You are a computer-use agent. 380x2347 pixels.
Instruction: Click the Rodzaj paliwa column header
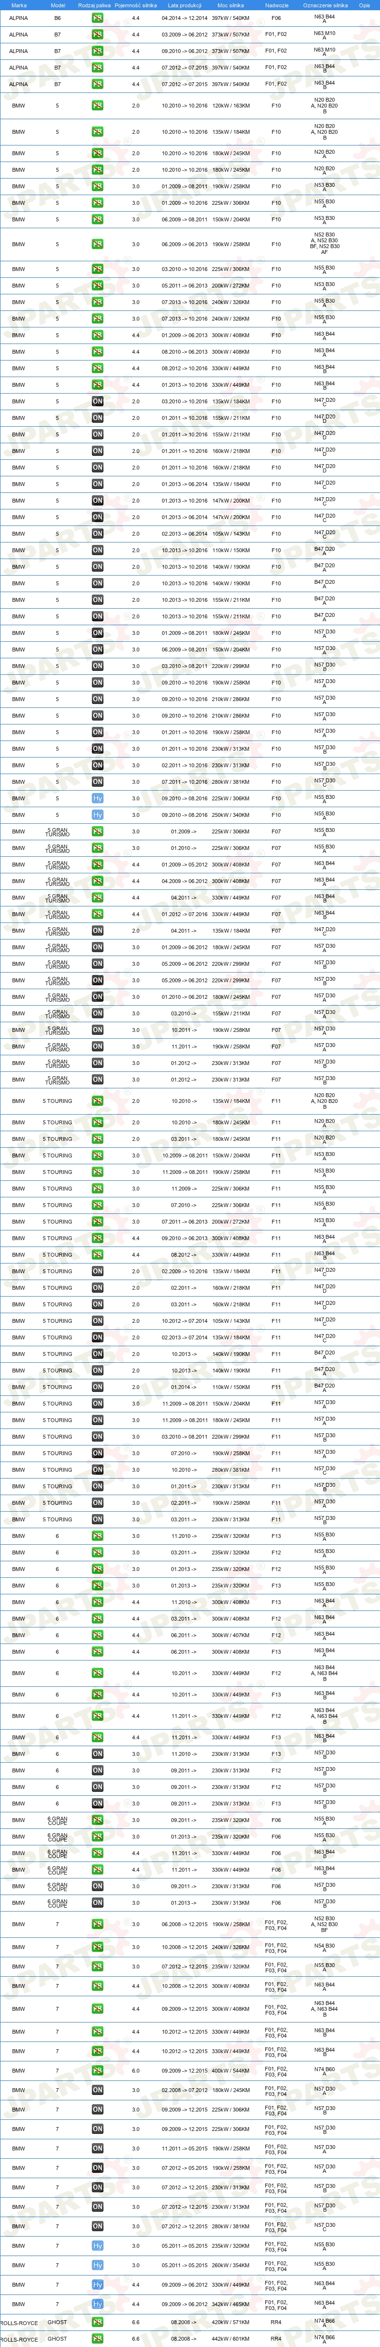click(x=95, y=5)
